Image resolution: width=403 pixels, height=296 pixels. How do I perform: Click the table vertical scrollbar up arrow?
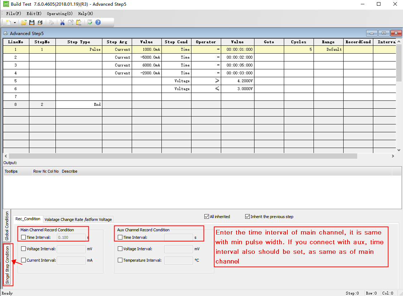pyautogui.click(x=399, y=41)
